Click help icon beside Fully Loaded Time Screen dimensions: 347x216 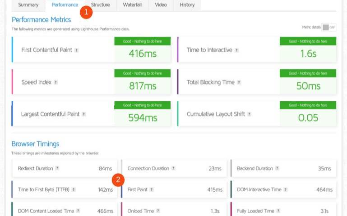[x=278, y=211]
